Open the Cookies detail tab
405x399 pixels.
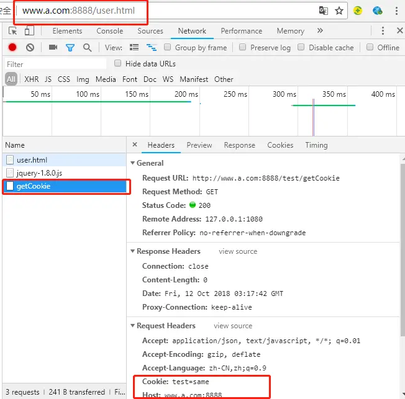click(x=280, y=145)
